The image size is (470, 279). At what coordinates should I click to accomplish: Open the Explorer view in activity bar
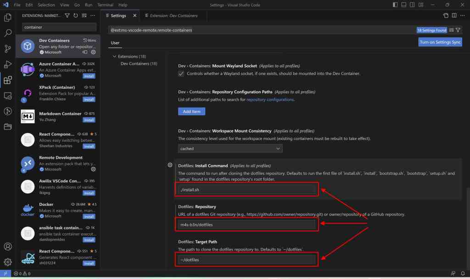click(x=7, y=18)
